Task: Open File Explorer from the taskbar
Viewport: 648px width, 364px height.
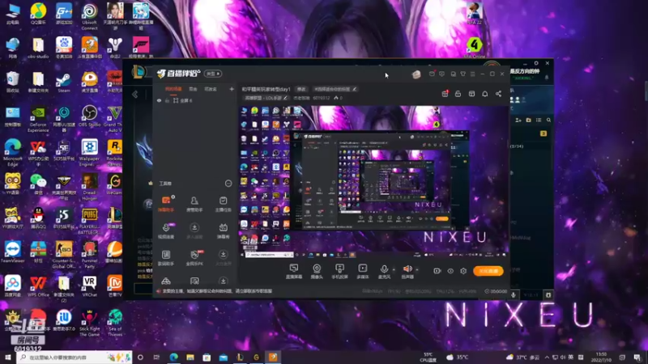Action: (x=190, y=357)
